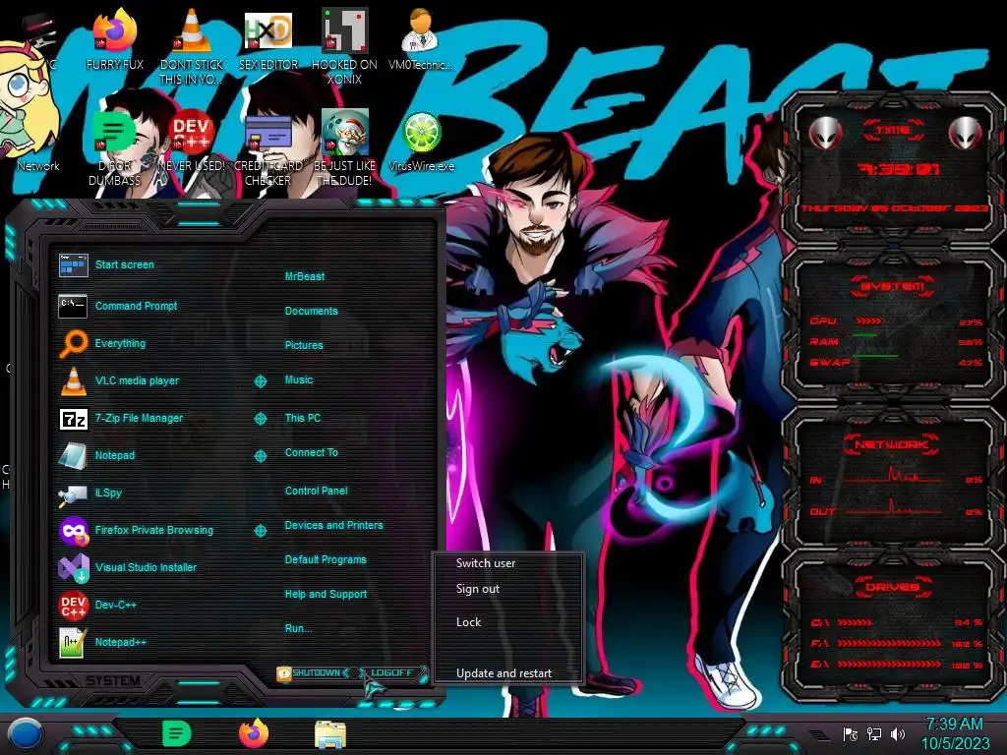Viewport: 1007px width, 755px height.
Task: Click the NETWORK IN traffic graph
Action: pyautogui.click(x=893, y=477)
